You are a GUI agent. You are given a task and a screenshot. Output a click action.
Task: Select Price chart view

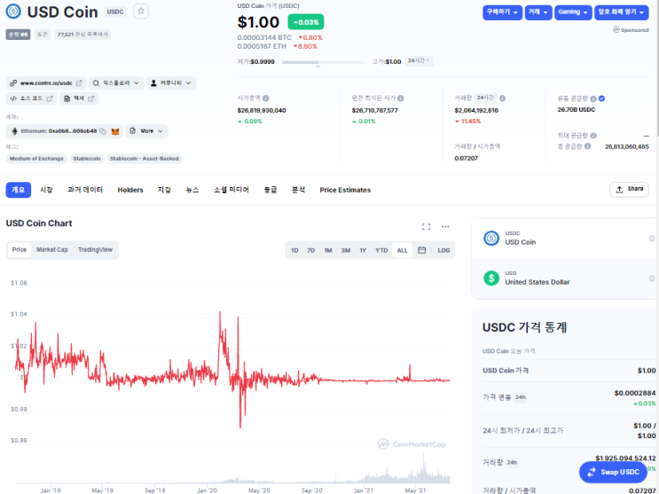click(x=20, y=250)
